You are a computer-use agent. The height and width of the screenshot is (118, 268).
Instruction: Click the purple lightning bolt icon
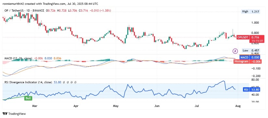pyautogui.click(x=236, y=51)
